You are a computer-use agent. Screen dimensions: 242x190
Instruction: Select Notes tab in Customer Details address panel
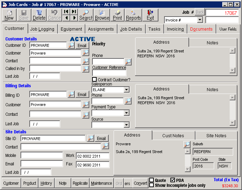[x=212, y=43]
